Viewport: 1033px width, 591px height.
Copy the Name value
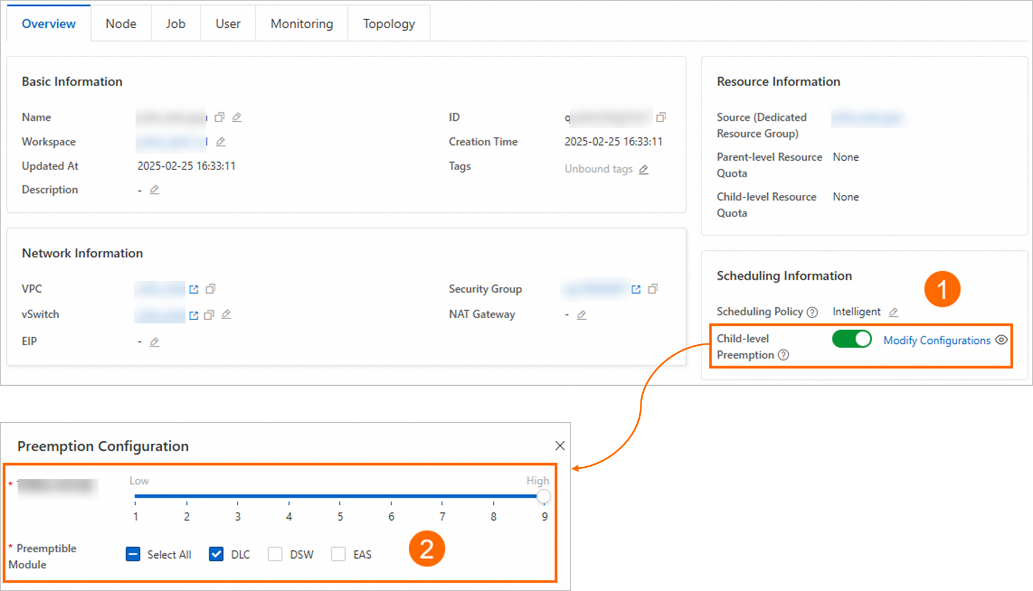219,117
